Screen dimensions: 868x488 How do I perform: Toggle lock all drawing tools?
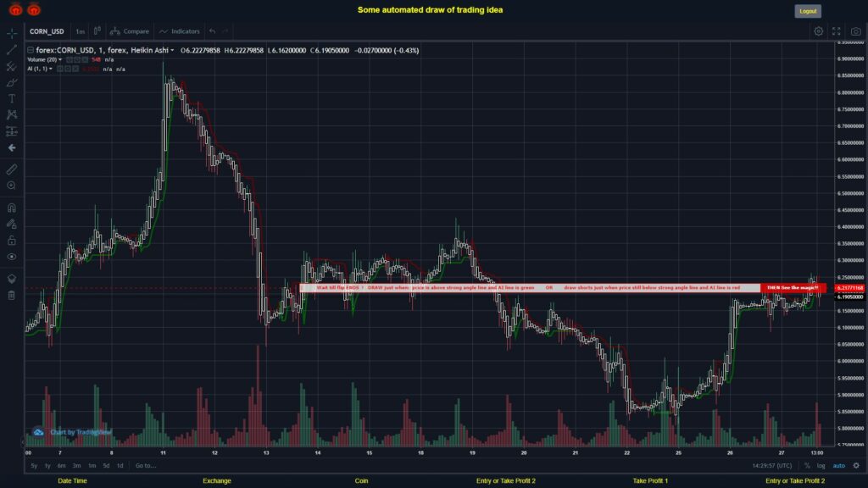coord(12,240)
